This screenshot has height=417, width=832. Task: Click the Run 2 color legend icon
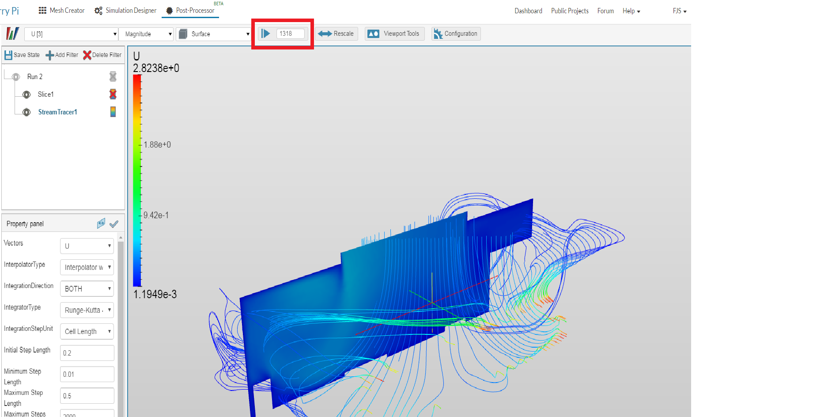(x=113, y=76)
